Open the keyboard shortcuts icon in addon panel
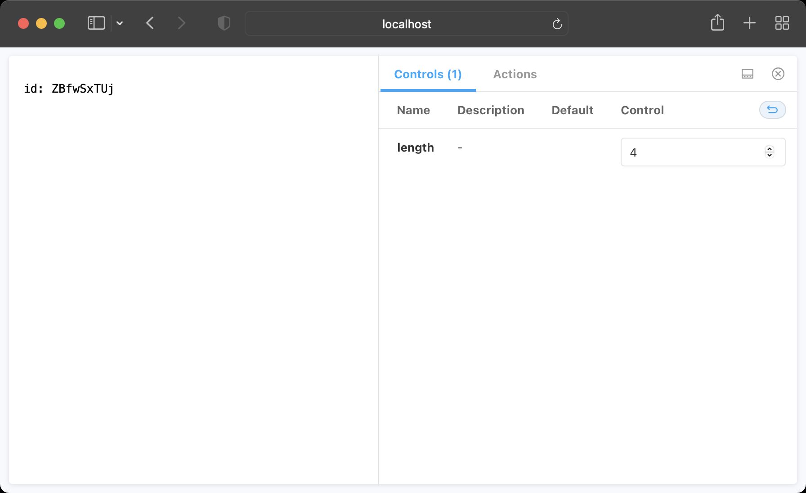This screenshot has height=493, width=806. (x=747, y=74)
